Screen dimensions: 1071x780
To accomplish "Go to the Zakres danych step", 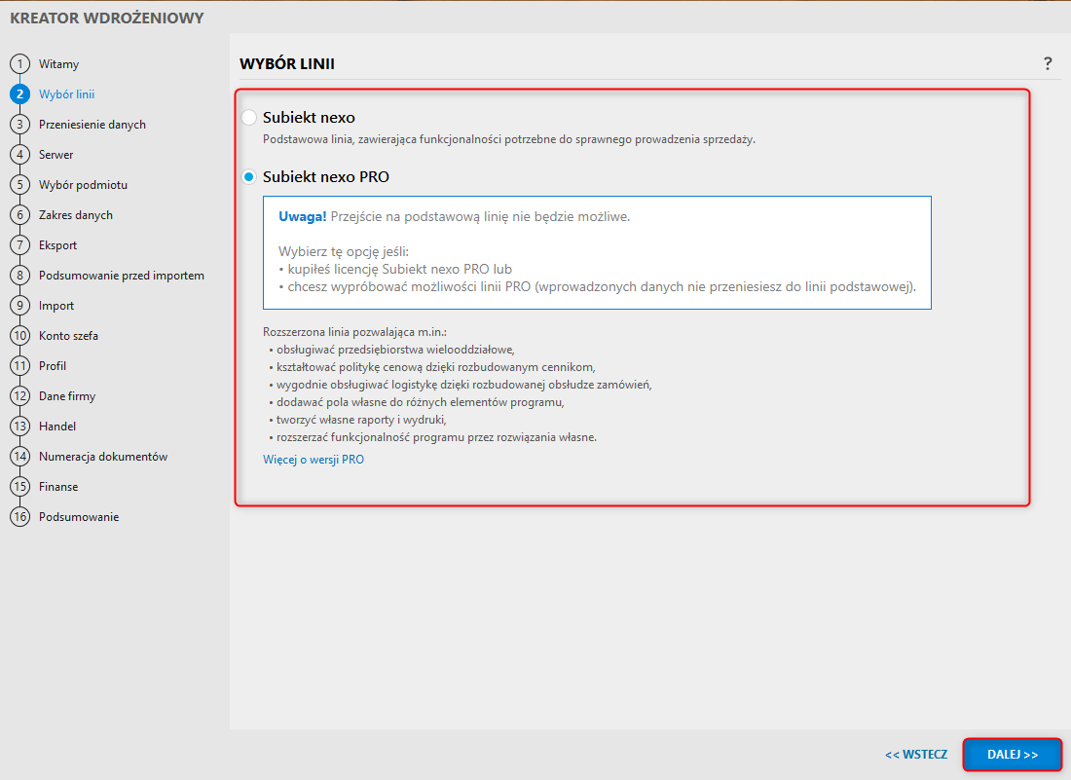I will point(76,215).
